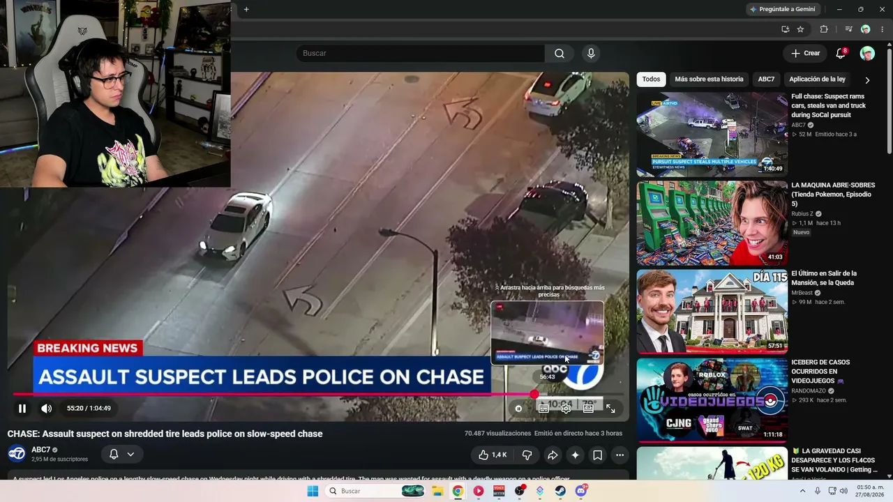Bookmark this page with the star icon
893x502 pixels.
[x=800, y=29]
